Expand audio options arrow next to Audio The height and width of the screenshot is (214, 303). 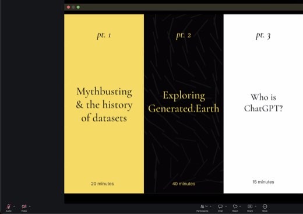(x=14, y=206)
